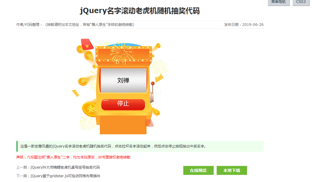The width and height of the screenshot is (315, 182).
Task: Click the fireworks marquee sign on the machine
Action: click(124, 54)
